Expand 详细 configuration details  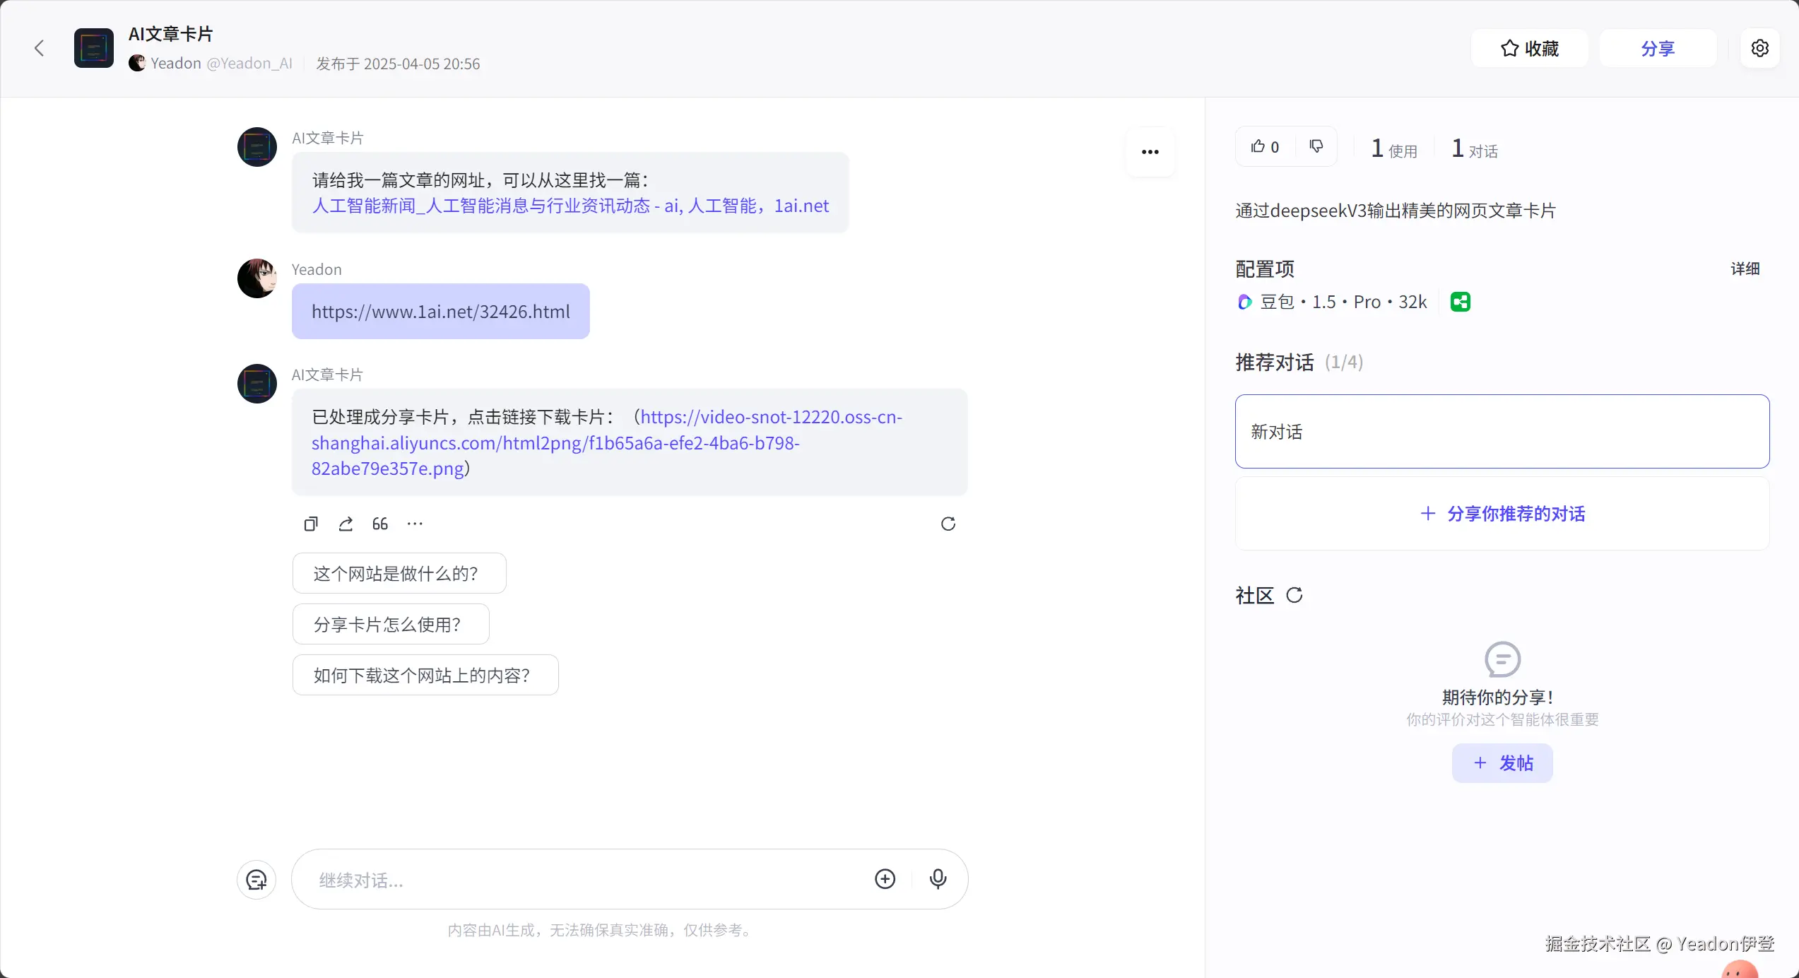click(x=1745, y=269)
